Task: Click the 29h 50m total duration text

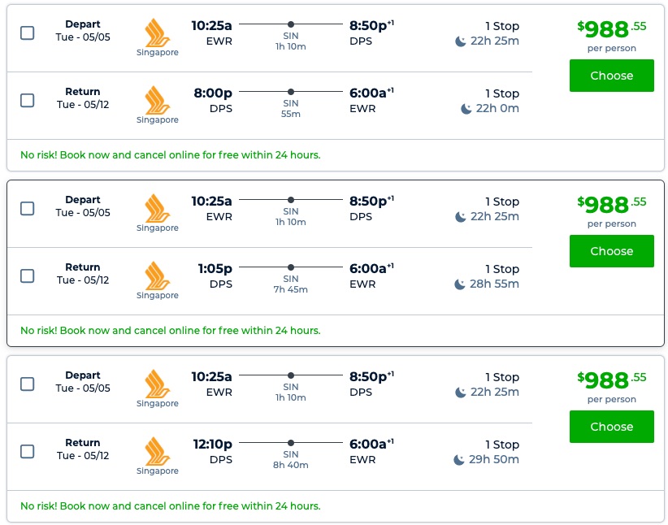Action: [x=495, y=460]
